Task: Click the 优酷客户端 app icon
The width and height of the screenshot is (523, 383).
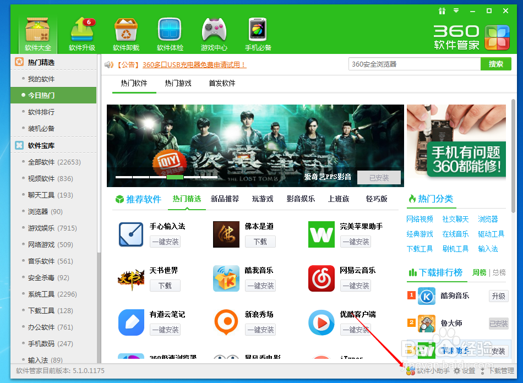Action: 321,322
